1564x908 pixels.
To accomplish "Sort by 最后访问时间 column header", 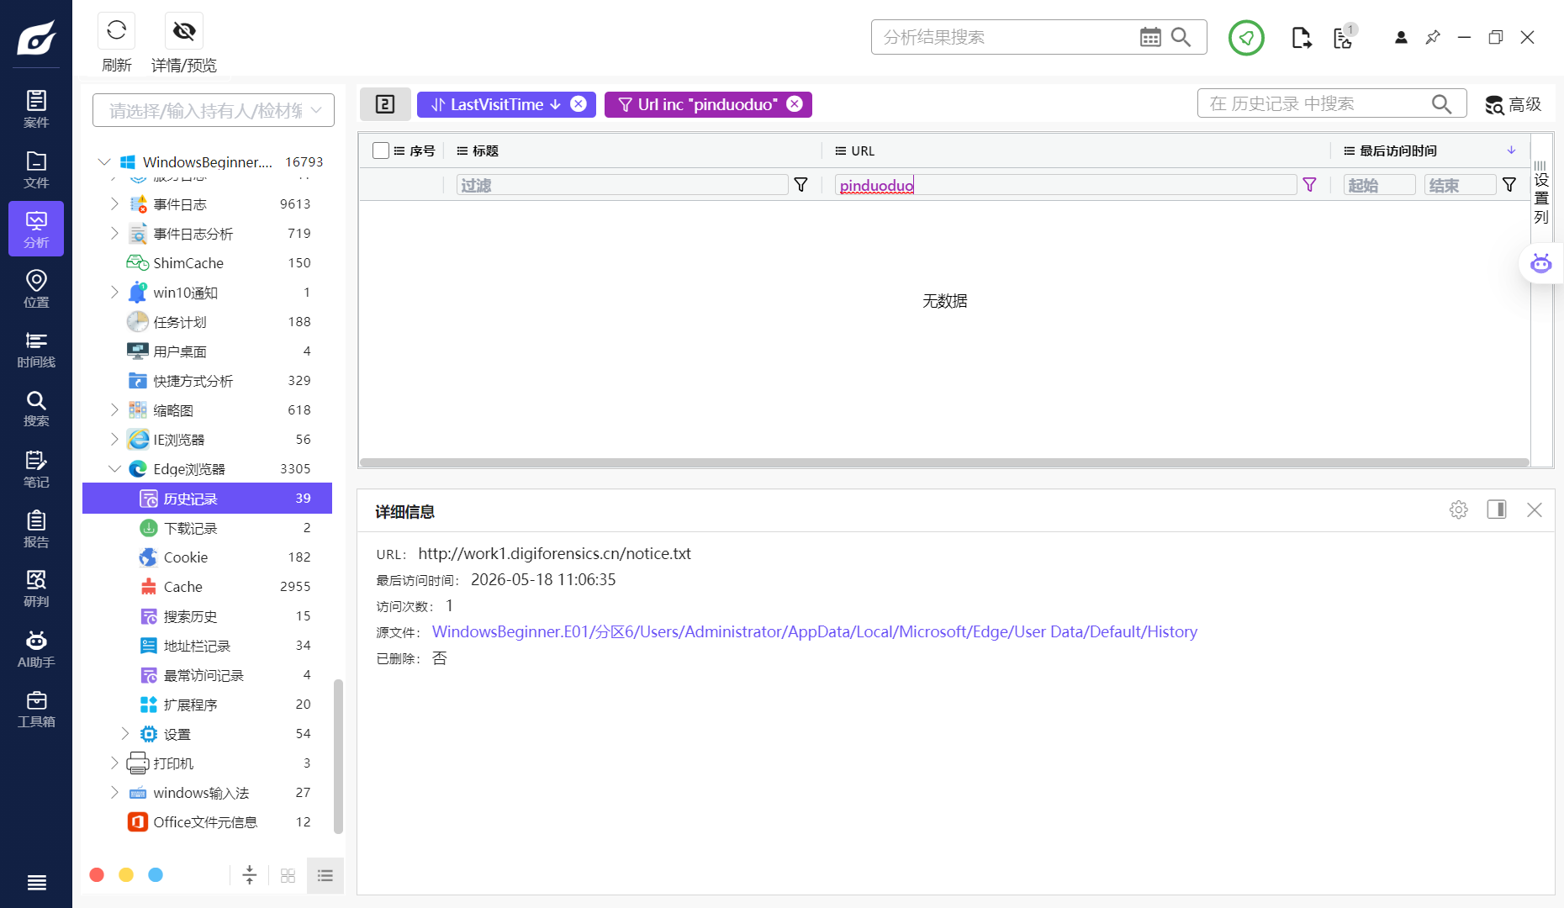I will coord(1398,150).
